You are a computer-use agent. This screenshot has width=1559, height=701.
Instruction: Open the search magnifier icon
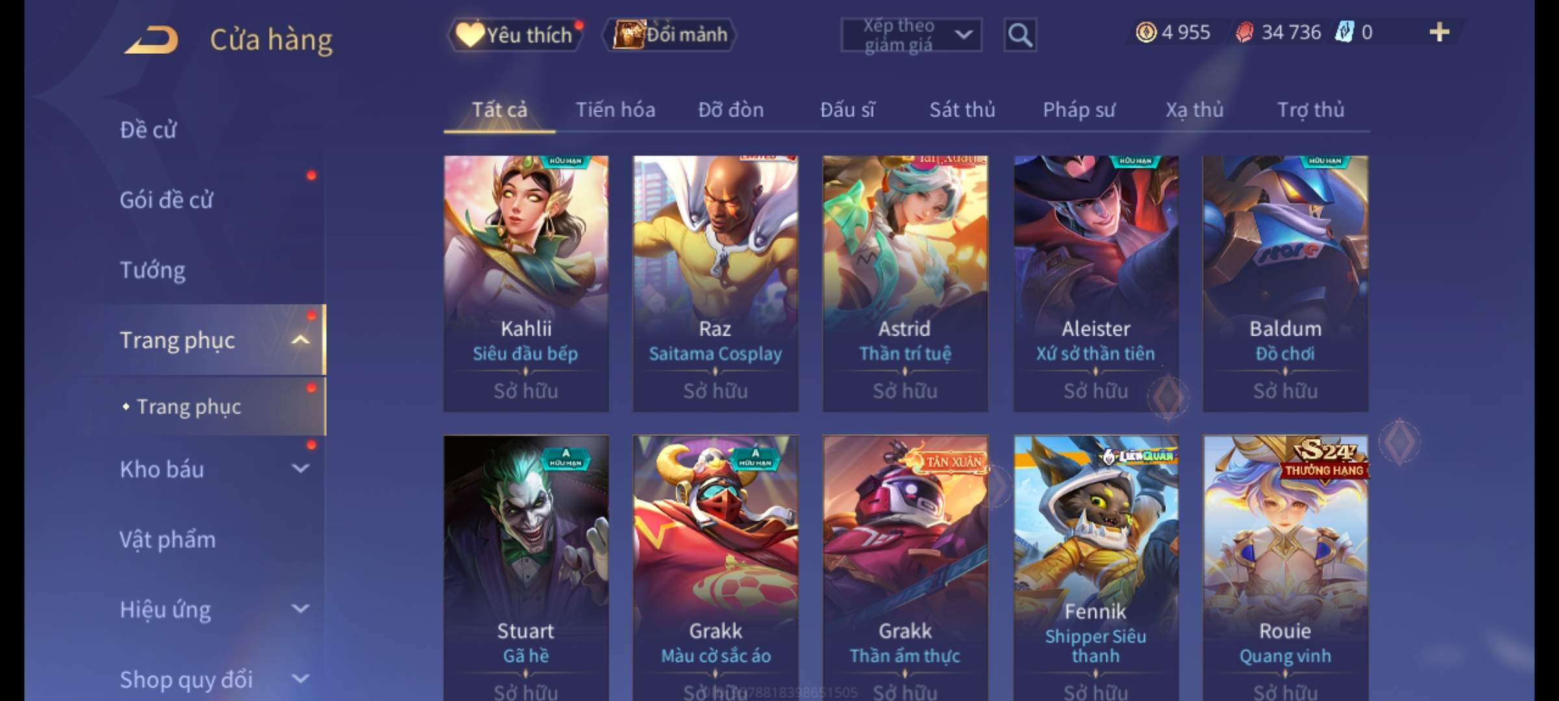click(1020, 35)
